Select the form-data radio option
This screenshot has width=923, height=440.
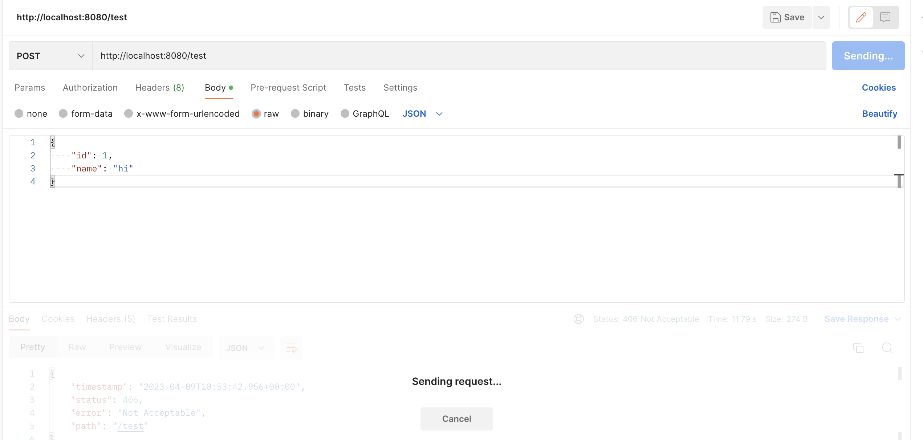click(64, 114)
